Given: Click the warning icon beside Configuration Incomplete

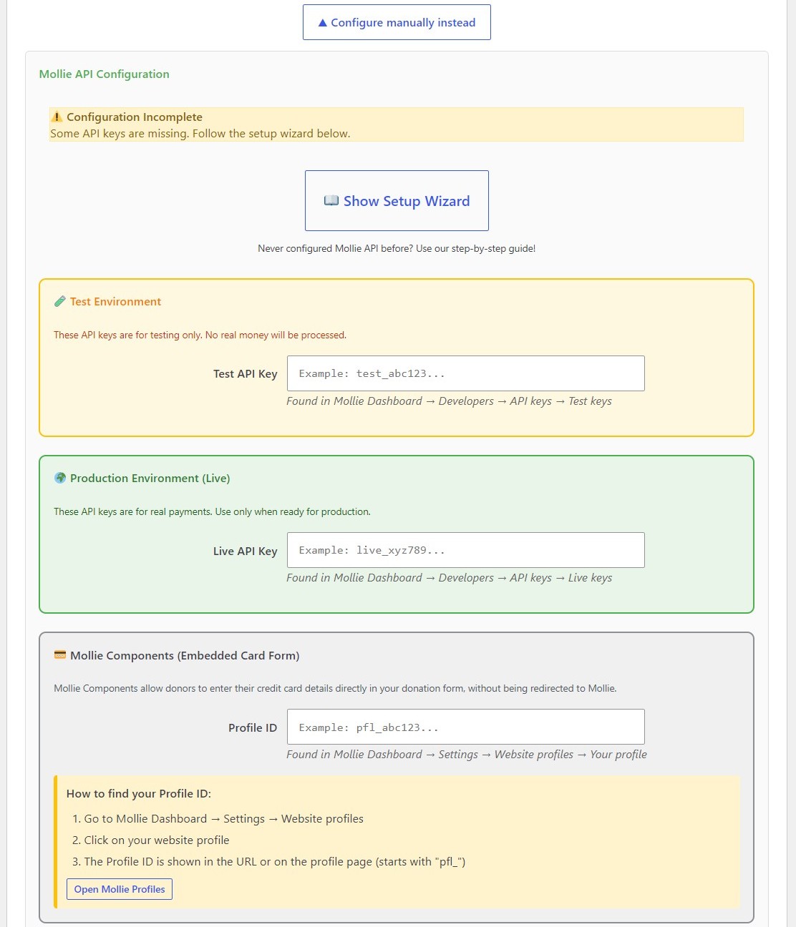Looking at the screenshot, I should point(57,117).
